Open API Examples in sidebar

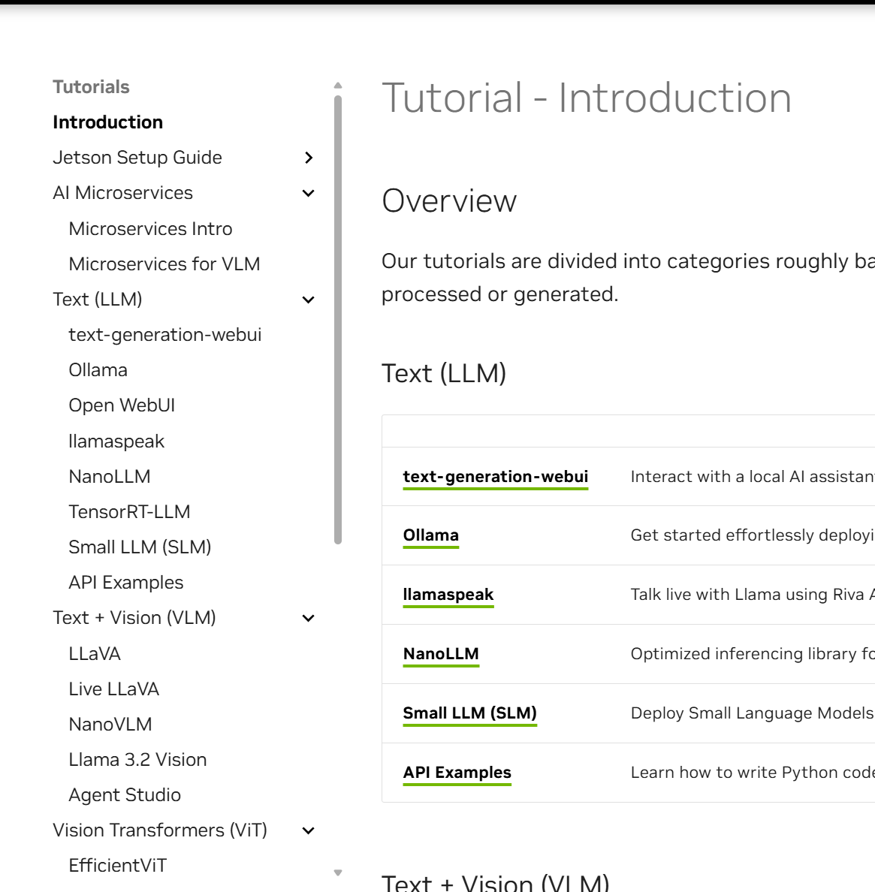126,583
